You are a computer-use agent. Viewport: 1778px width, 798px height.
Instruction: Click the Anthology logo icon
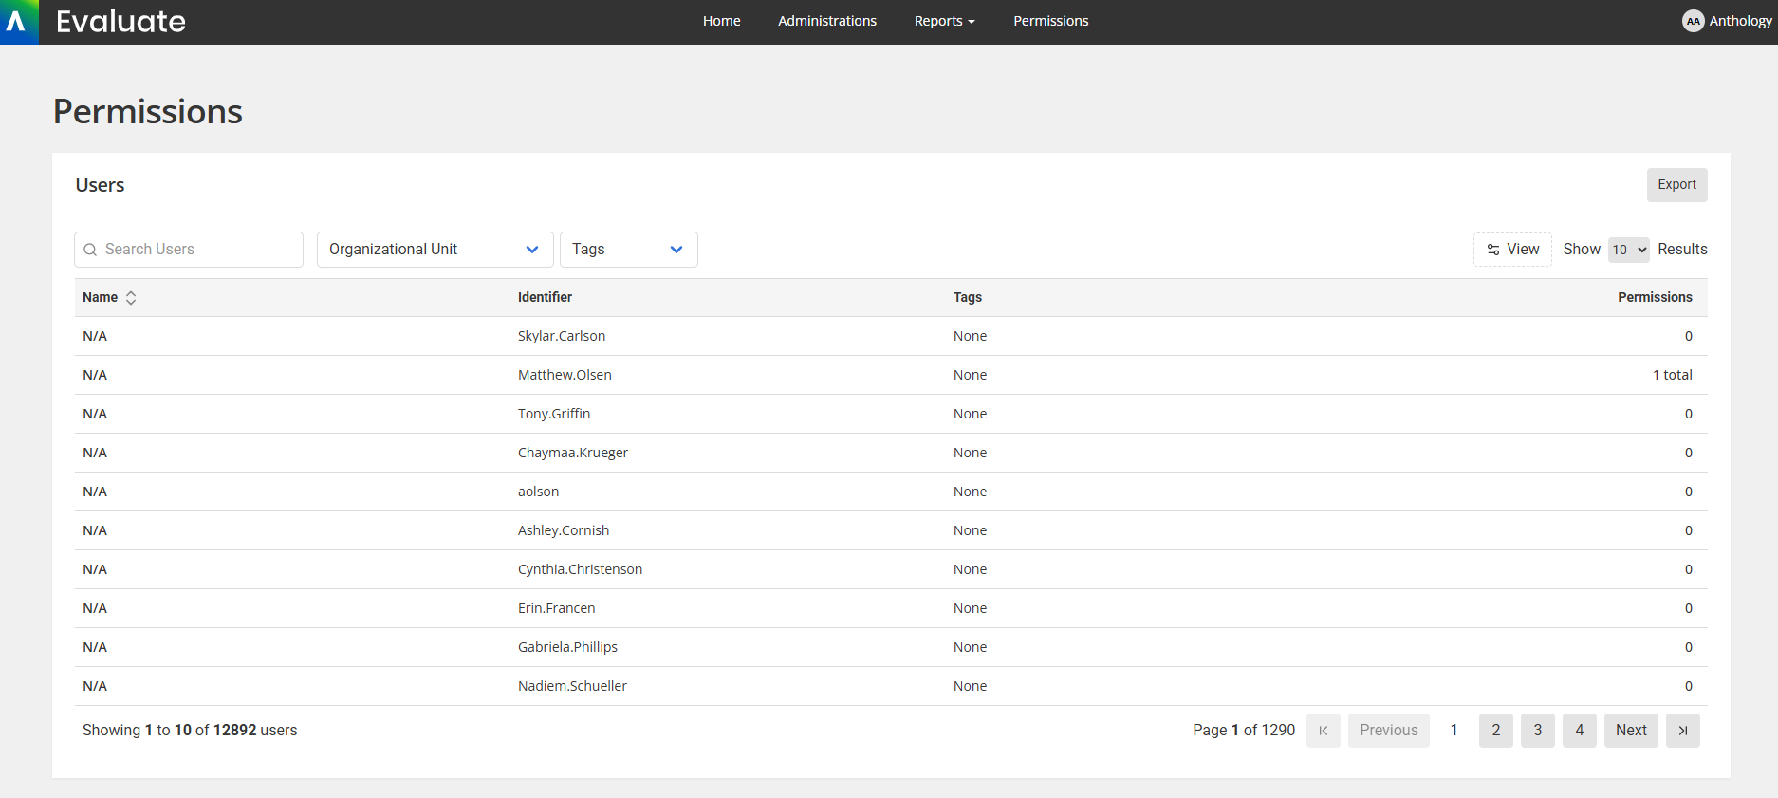tap(18, 22)
